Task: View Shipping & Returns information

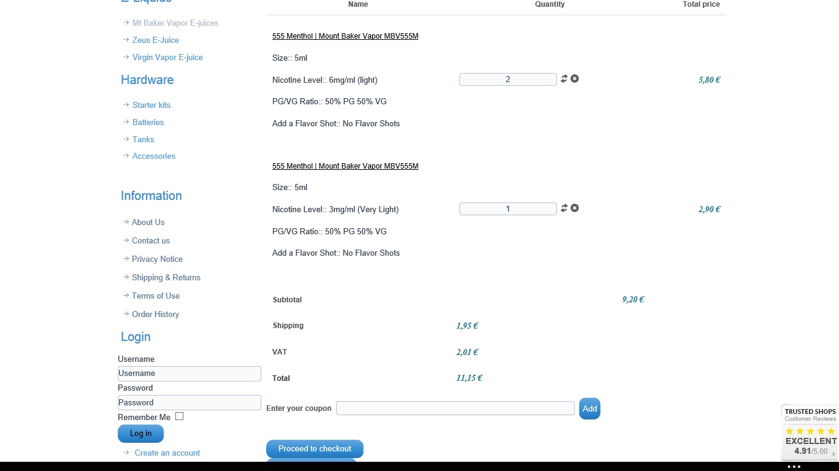Action: 166,277
